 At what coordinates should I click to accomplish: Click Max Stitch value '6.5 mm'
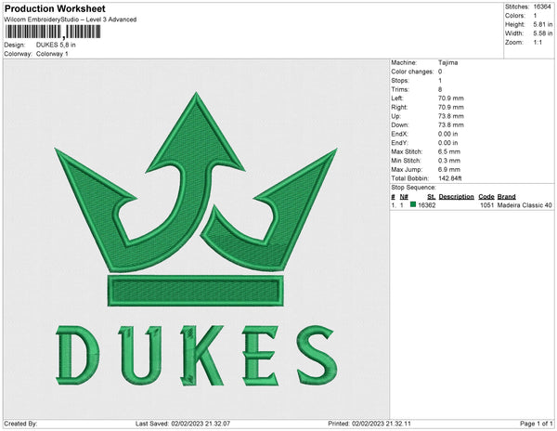(449, 151)
